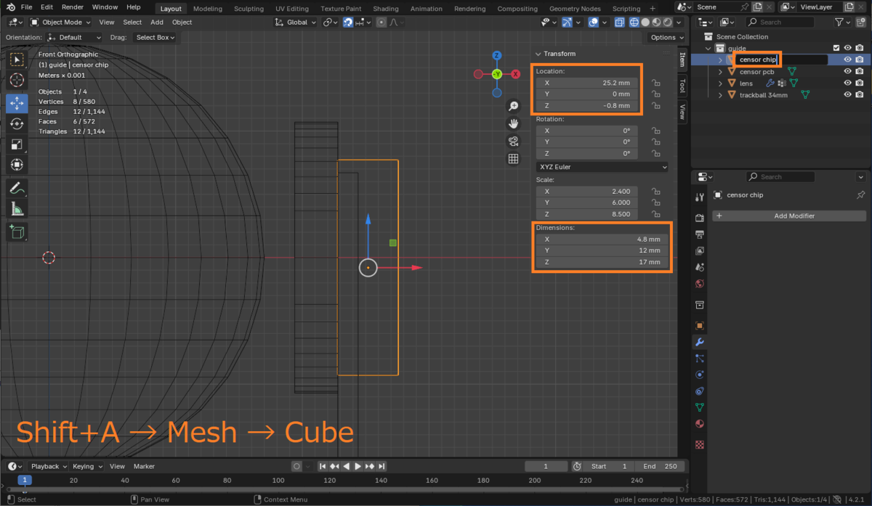Lock the X location value
The image size is (872, 506).
(x=655, y=83)
